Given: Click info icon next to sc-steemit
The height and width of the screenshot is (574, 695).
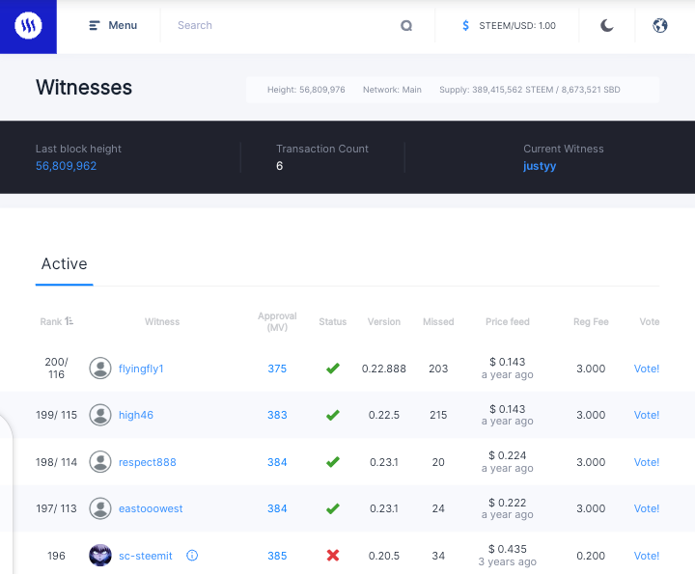Looking at the screenshot, I should pos(192,556).
